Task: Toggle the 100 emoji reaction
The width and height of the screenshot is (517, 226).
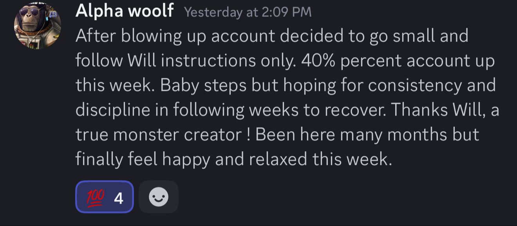Action: click(x=105, y=197)
